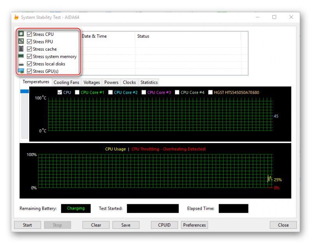Click the monitor icon beside Stress GPU(s)
The image size is (312, 244).
(x=21, y=71)
